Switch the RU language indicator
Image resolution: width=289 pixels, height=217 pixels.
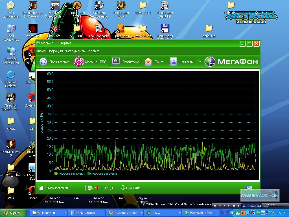[224, 213]
